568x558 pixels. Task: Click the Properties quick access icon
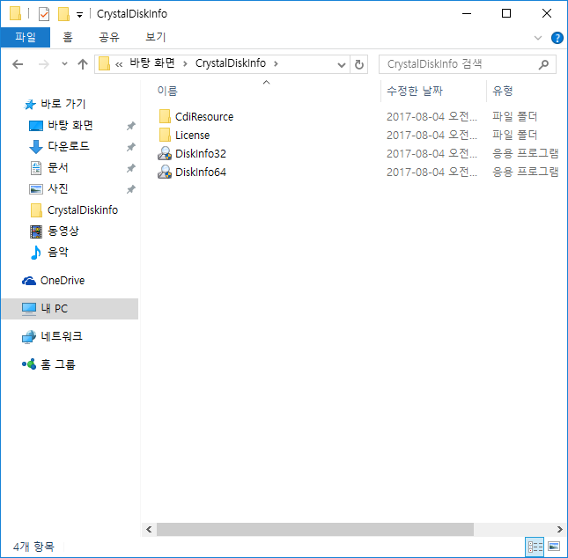44,14
